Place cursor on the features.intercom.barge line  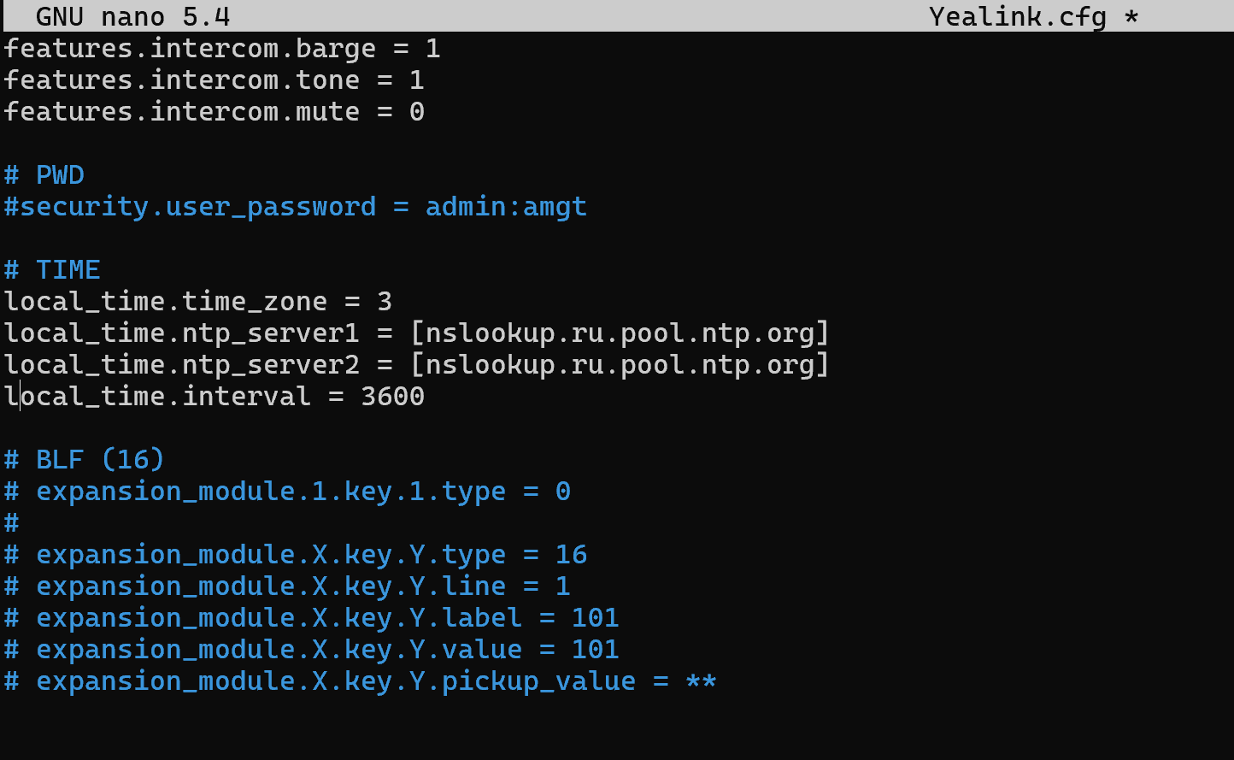(x=188, y=49)
